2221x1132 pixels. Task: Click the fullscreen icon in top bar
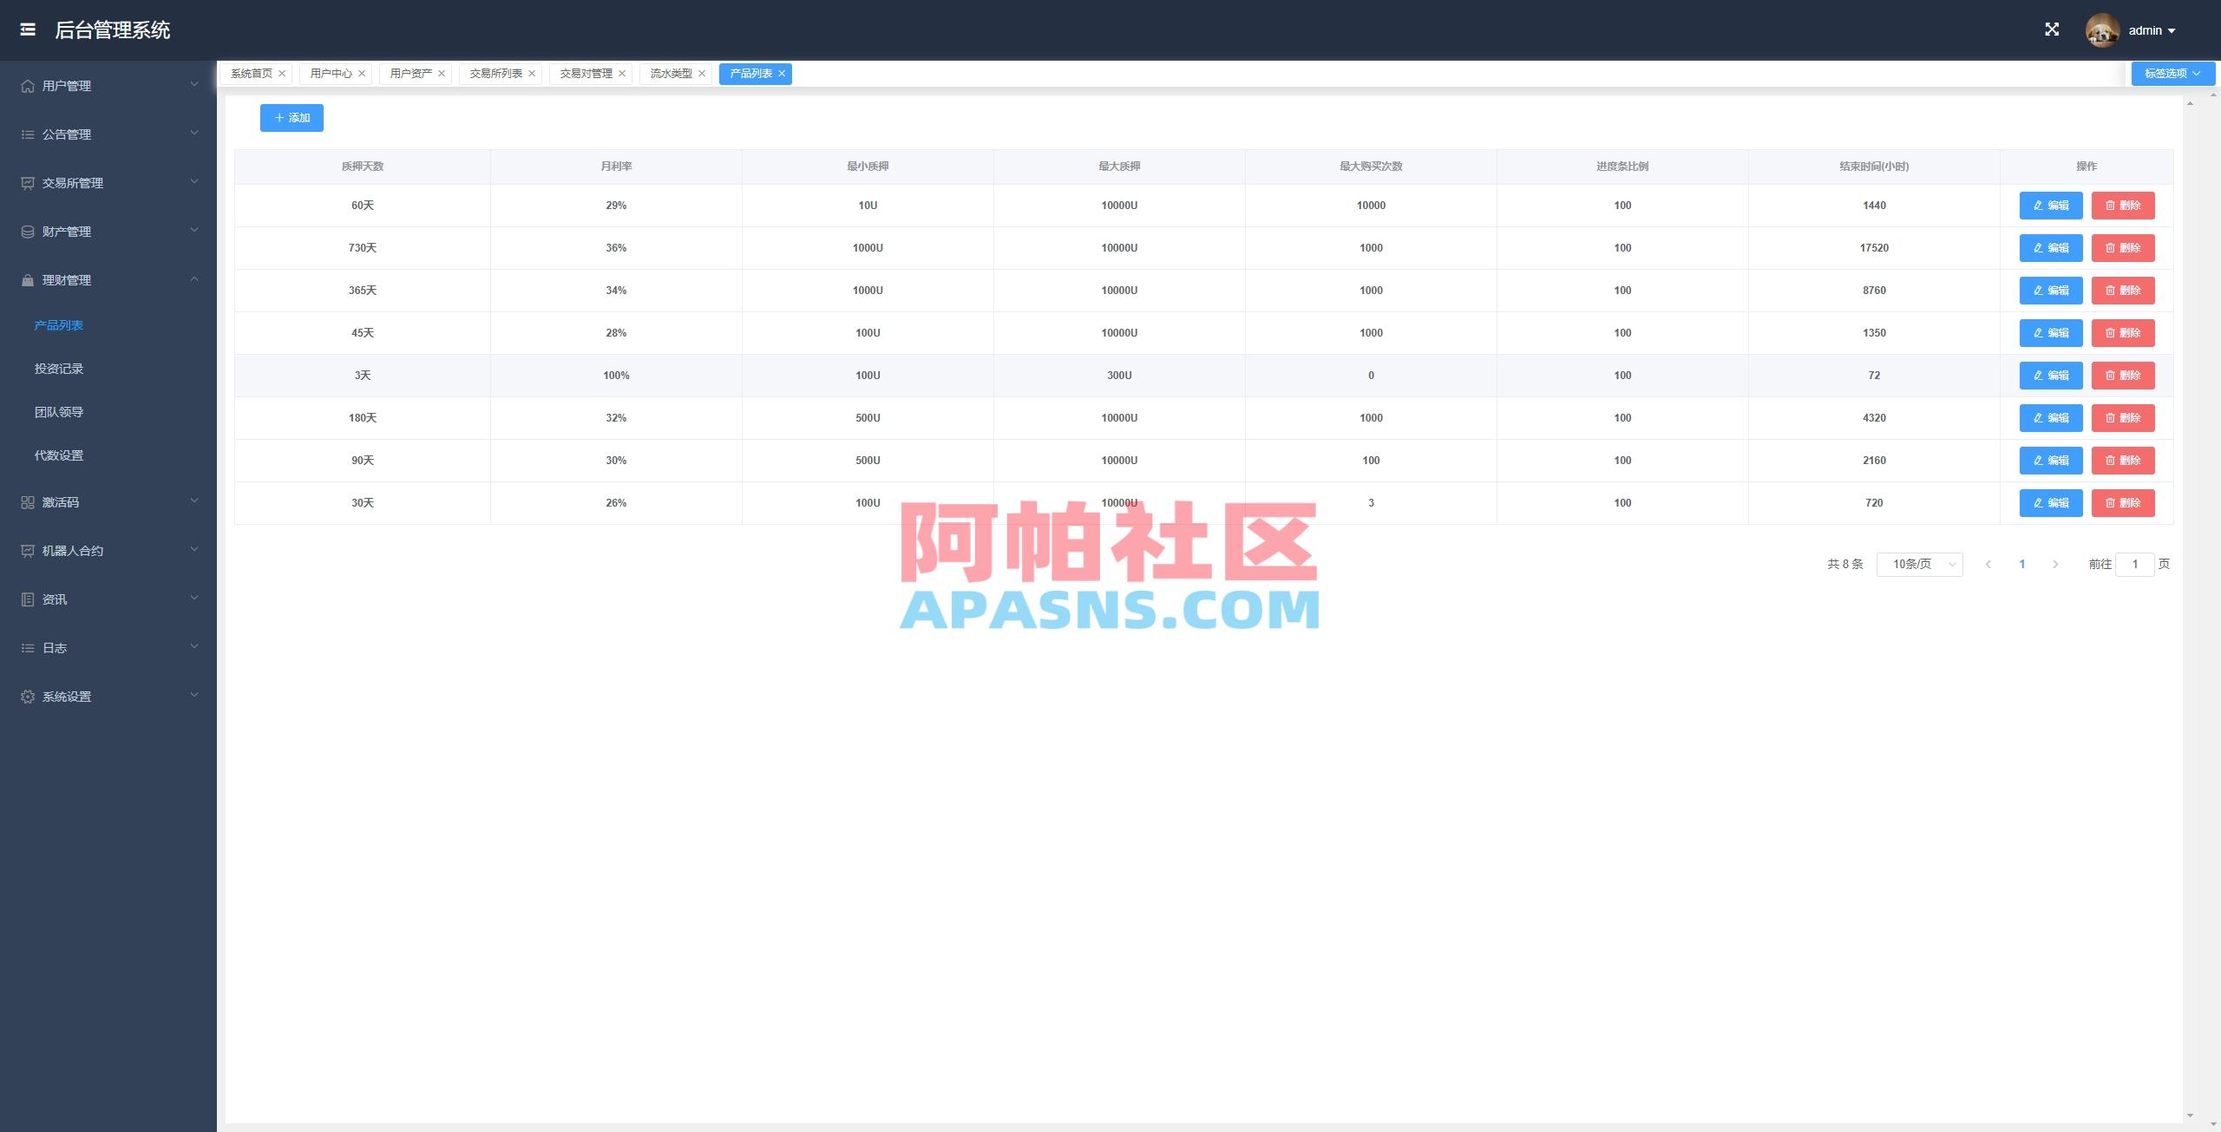pos(2053,29)
